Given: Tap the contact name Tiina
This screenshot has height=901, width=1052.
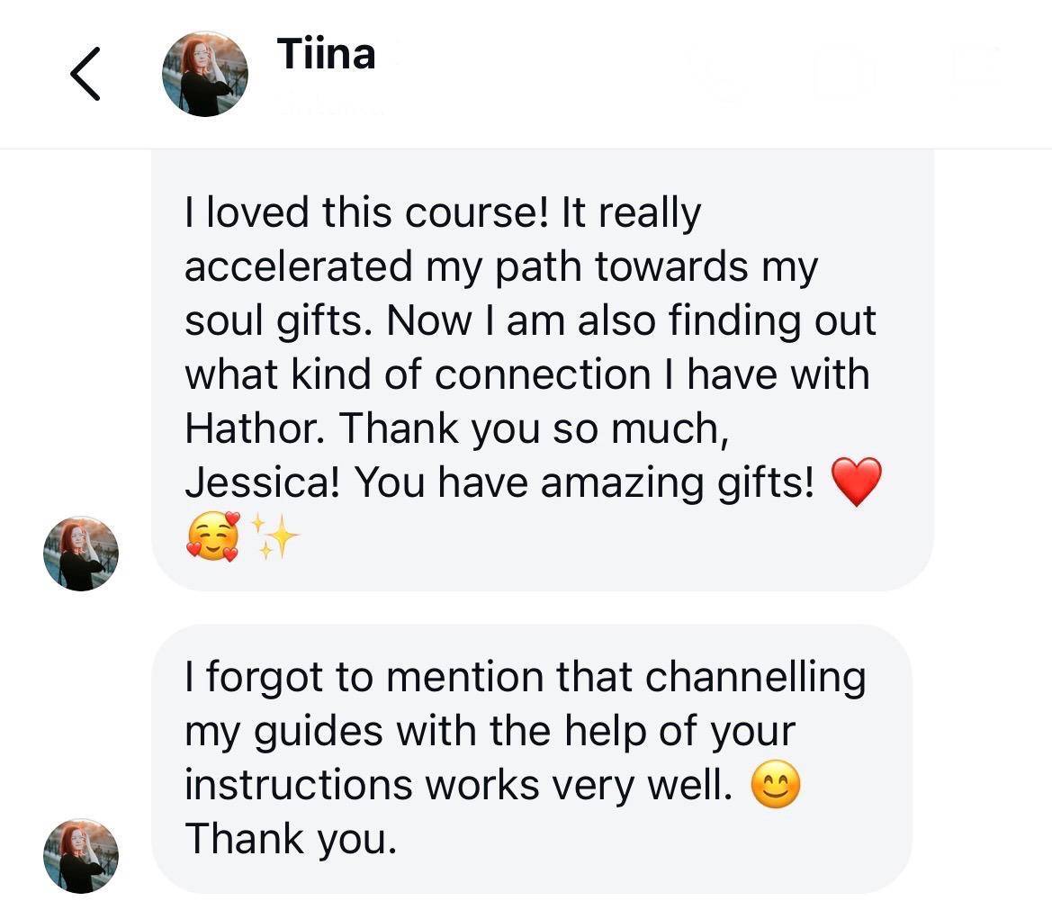Looking at the screenshot, I should coord(326,54).
